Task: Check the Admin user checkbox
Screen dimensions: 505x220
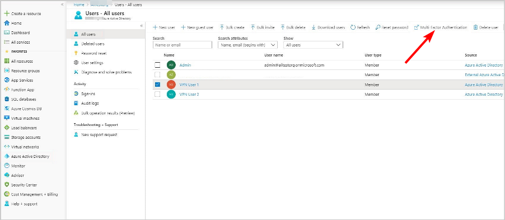Action: pyautogui.click(x=157, y=65)
